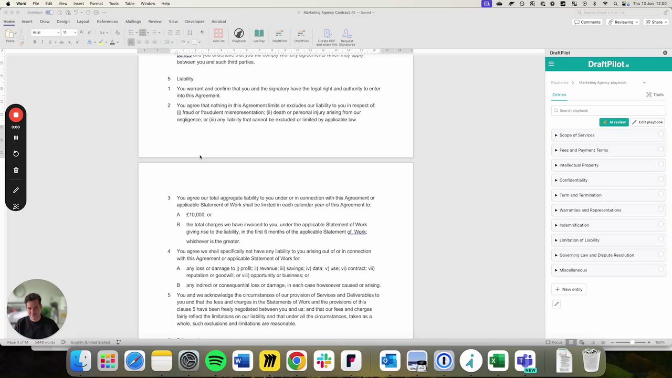The height and width of the screenshot is (378, 672).
Task: Tick the Confidentiality checkbox
Action: (661, 179)
